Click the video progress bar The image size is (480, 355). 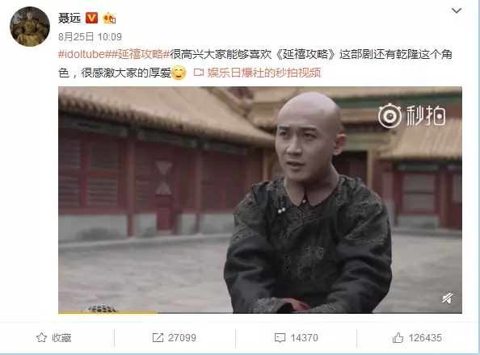tap(260, 312)
